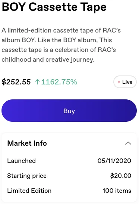
Task: Click the word Live in the badge
Action: [x=127, y=82]
